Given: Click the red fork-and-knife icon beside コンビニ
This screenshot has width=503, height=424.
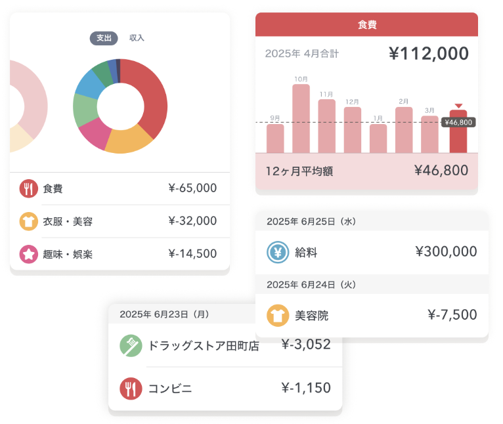Looking at the screenshot, I should point(131,389).
